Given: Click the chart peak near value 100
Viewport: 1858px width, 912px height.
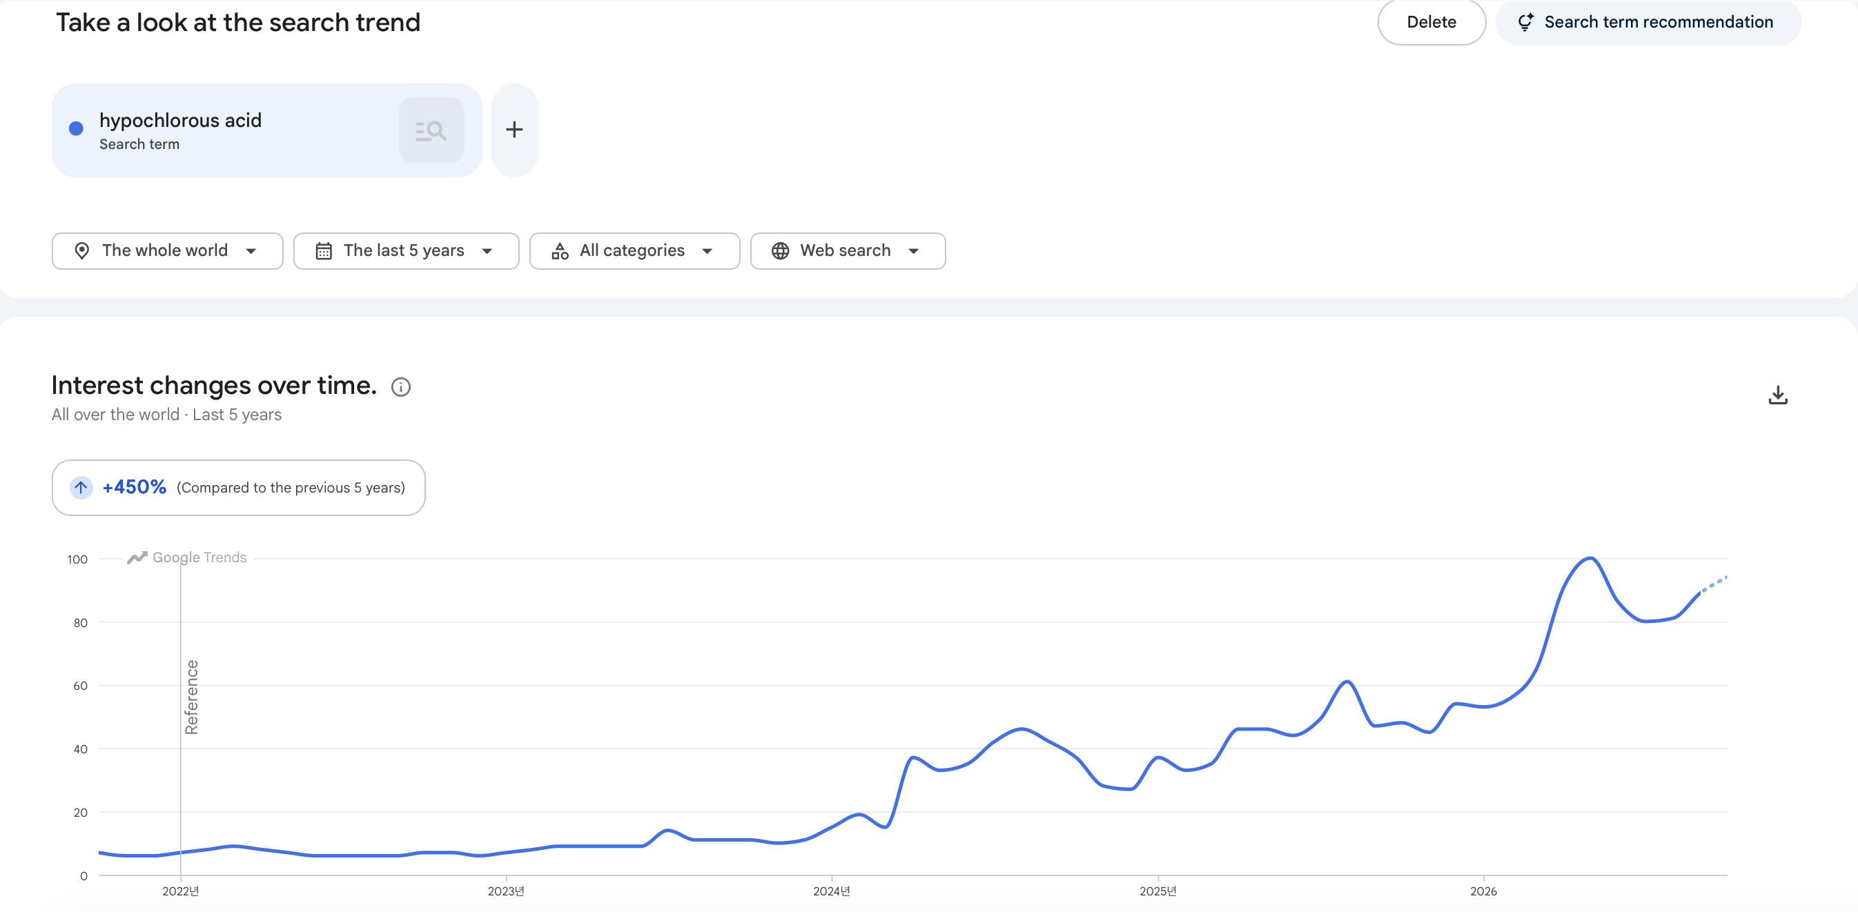Looking at the screenshot, I should pyautogui.click(x=1590, y=559).
